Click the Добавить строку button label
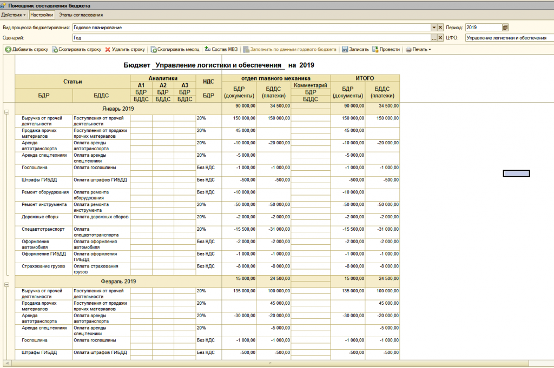The image size is (554, 368). [30, 49]
